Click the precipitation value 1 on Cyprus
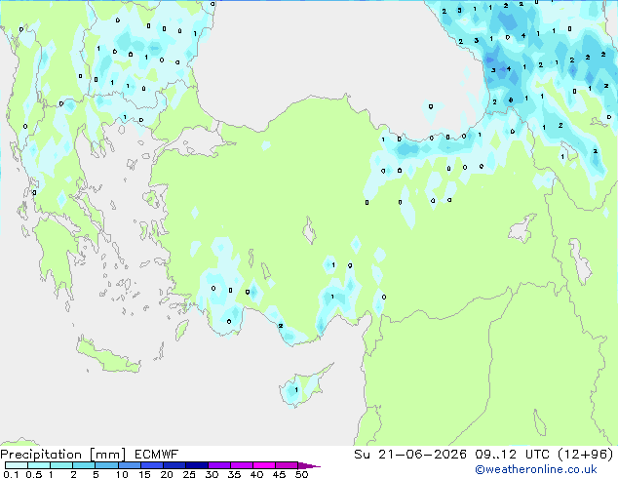This screenshot has width=618, height=478. point(296,389)
